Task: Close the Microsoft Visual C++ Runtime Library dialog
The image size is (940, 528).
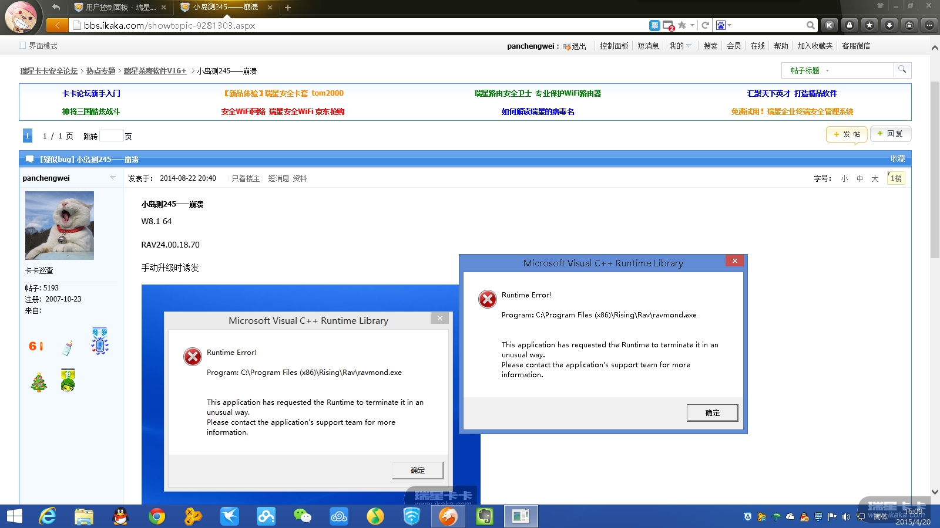Action: (734, 260)
